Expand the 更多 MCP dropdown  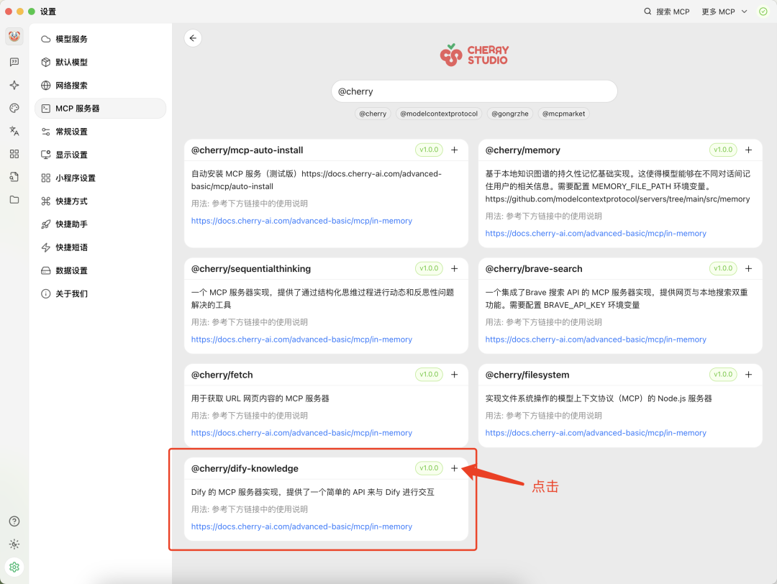coord(724,12)
